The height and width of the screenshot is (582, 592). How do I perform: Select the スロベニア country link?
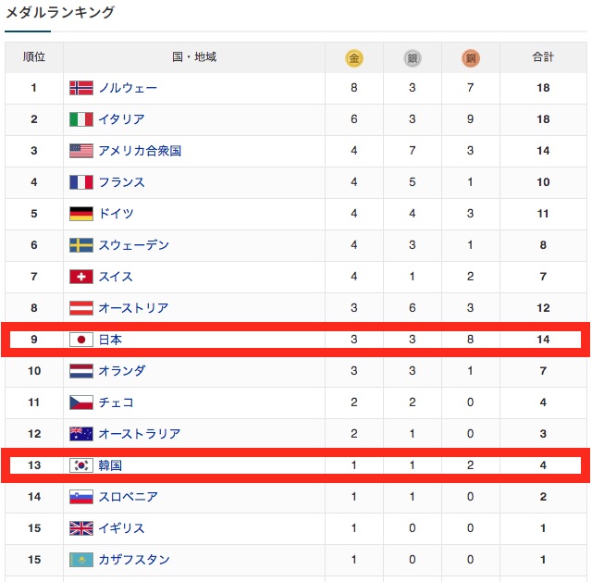tap(128, 497)
